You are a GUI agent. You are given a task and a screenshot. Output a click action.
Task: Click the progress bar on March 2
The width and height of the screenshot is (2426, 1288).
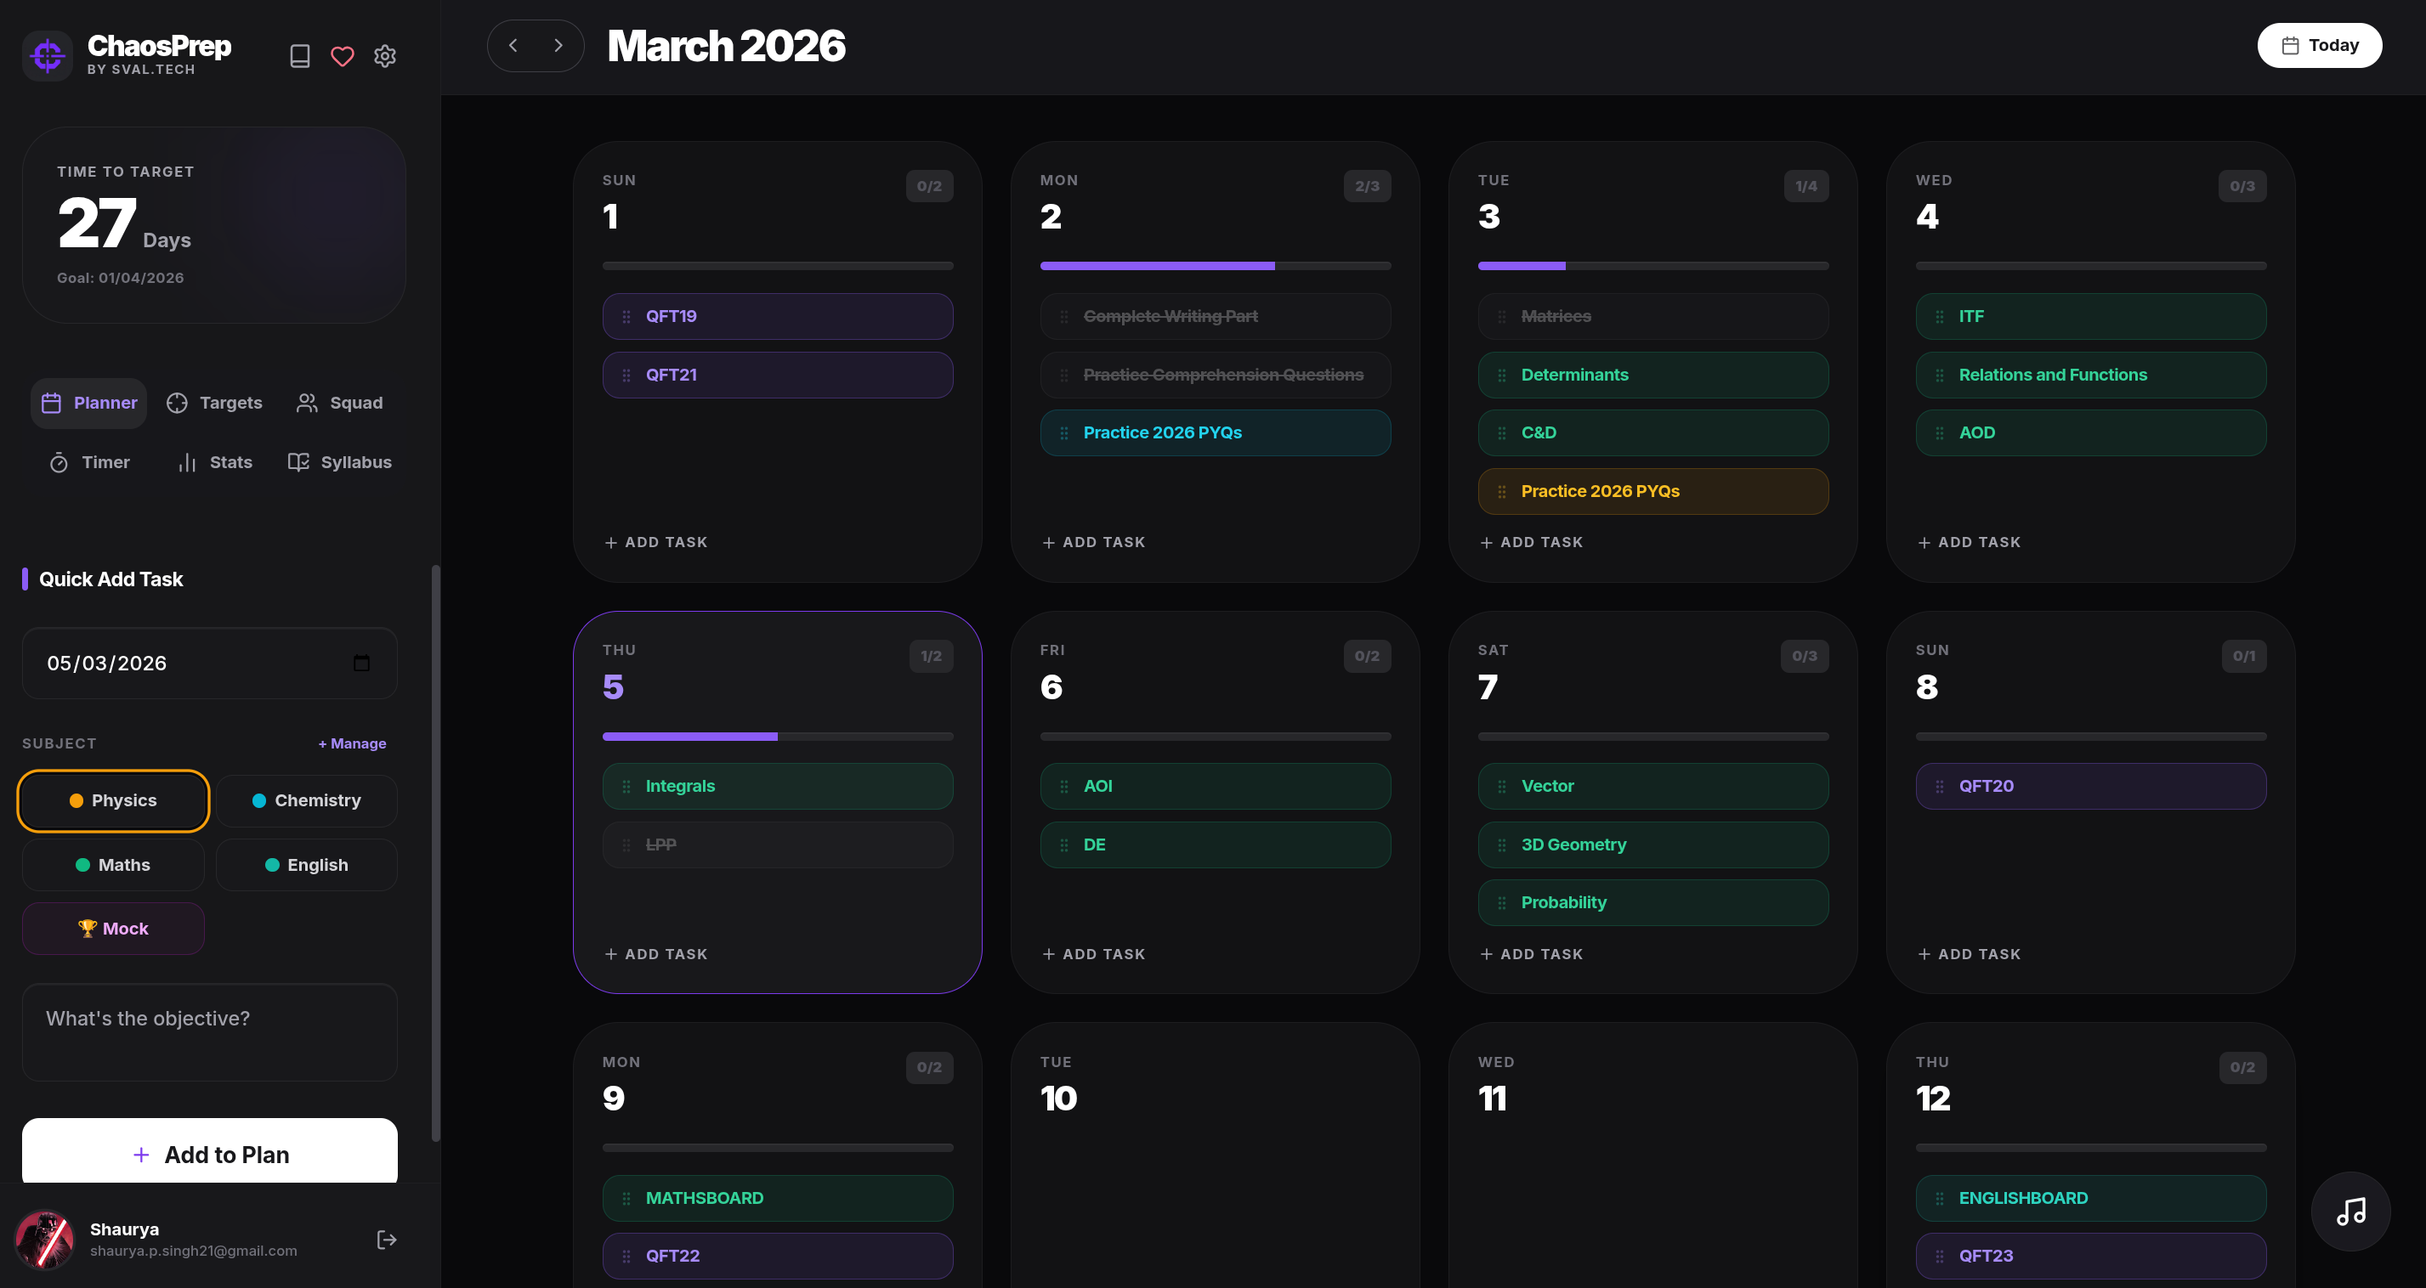click(1215, 266)
